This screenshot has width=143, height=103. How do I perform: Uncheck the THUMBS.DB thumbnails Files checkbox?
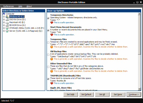pyautogui.click(x=48, y=79)
